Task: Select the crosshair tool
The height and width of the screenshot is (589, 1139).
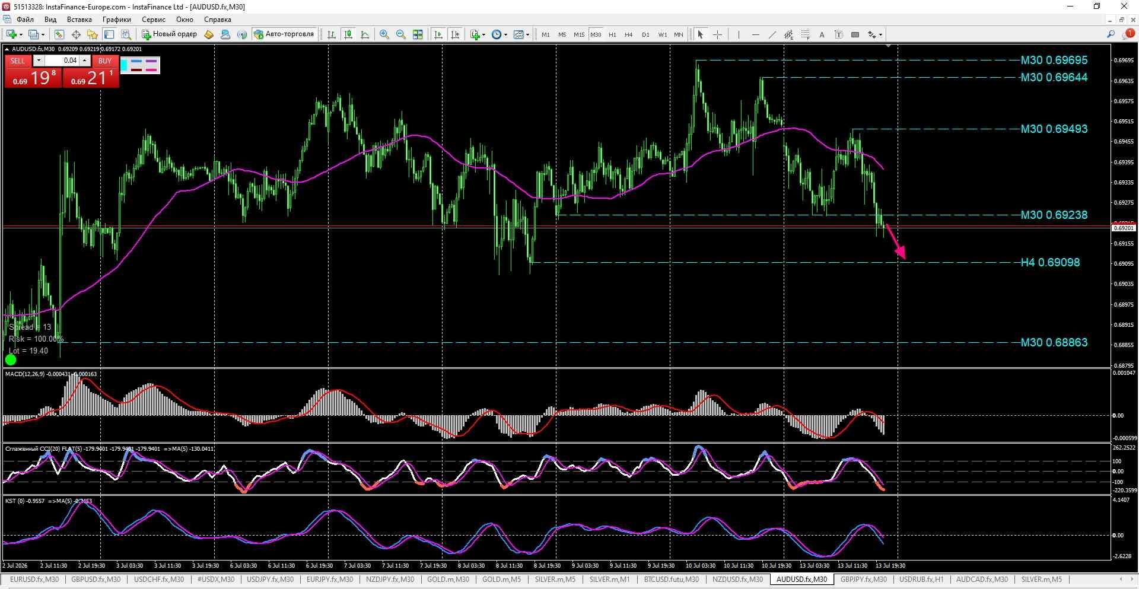Action: click(717, 34)
